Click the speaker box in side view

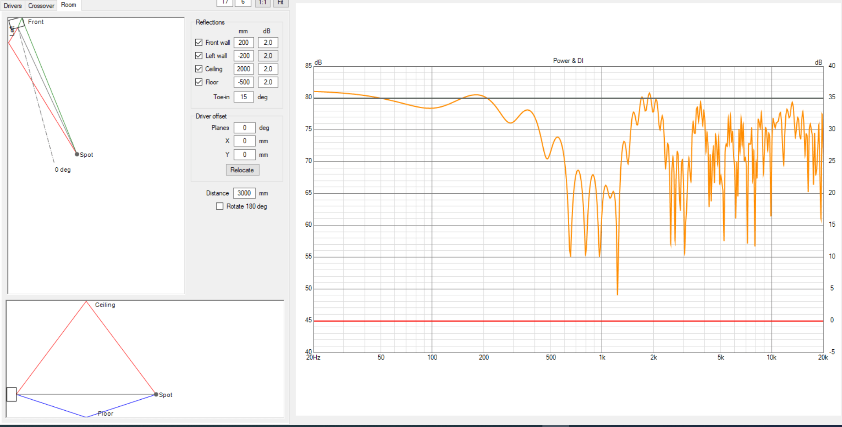pos(11,394)
